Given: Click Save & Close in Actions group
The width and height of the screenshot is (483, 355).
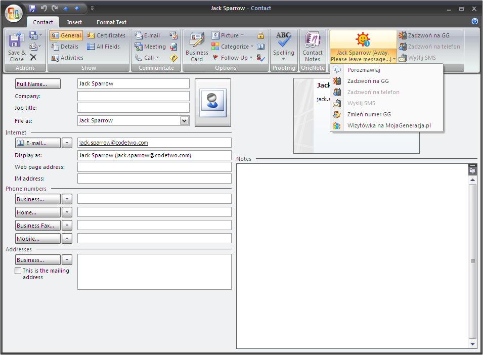Looking at the screenshot, I should pos(17,47).
